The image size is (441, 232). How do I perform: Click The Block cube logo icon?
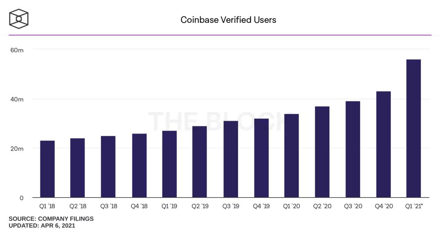point(19,19)
